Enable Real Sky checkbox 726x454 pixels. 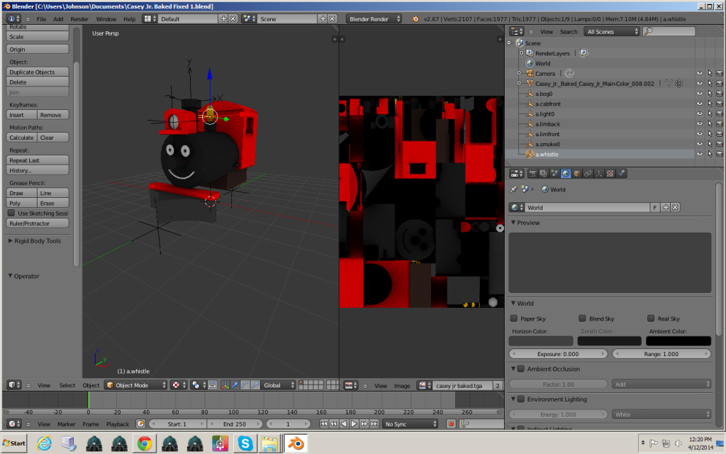(651, 319)
